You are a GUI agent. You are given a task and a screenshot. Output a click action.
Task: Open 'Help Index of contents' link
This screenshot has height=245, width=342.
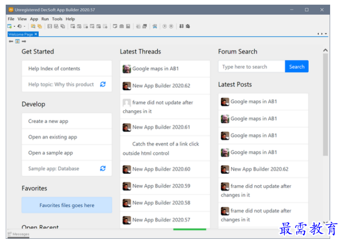pyautogui.click(x=67, y=69)
